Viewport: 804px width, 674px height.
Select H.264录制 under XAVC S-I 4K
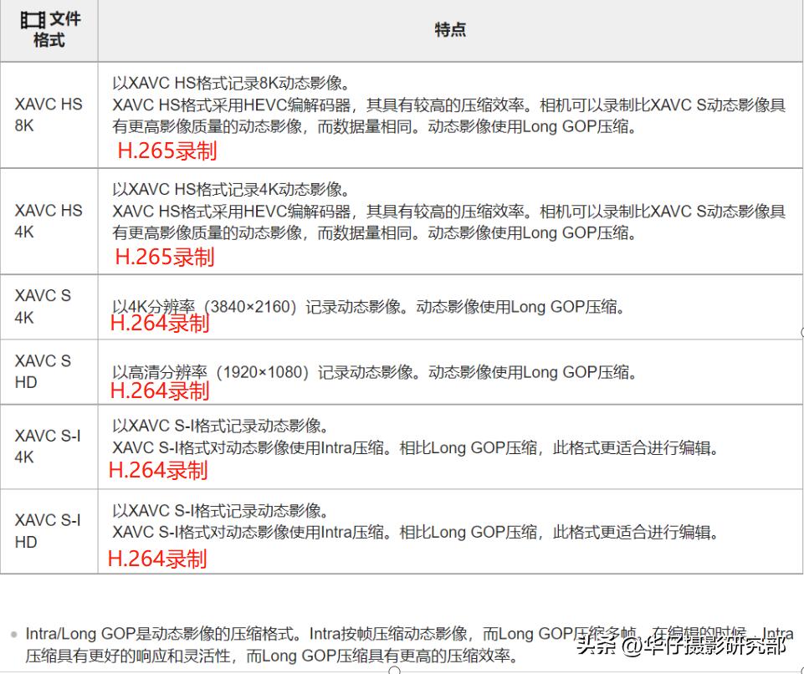[157, 471]
